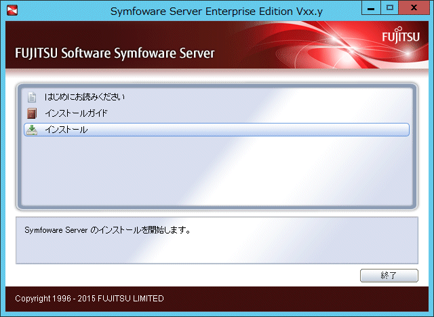Click the book icon beside インストールガイド
434x317 pixels.
click(x=32, y=113)
